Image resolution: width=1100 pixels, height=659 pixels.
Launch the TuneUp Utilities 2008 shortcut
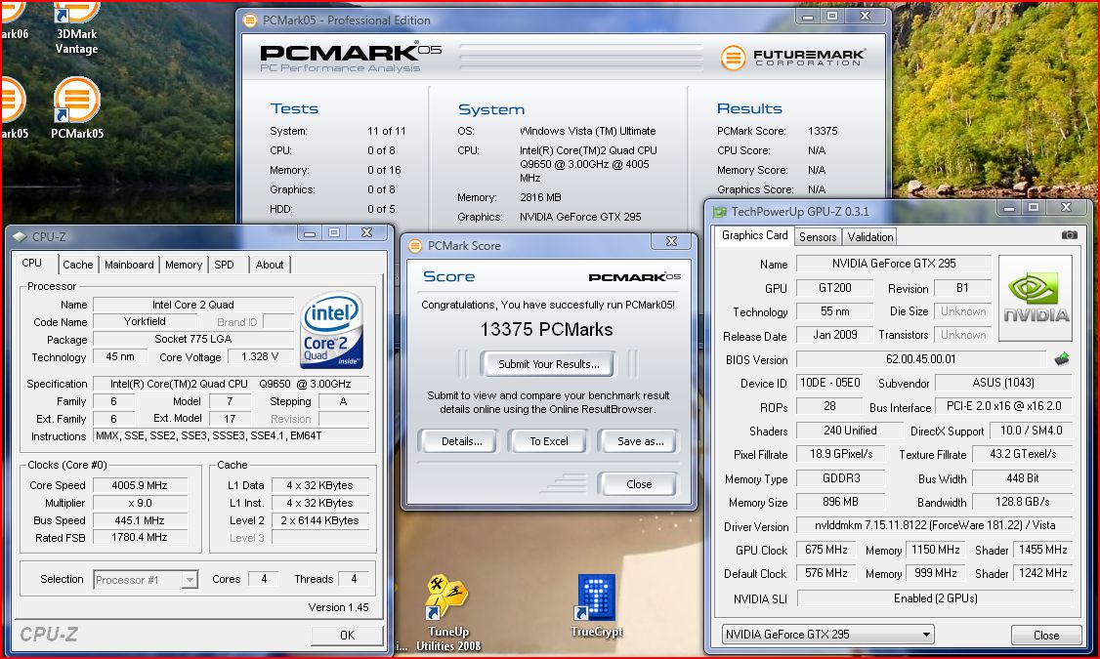[x=448, y=613]
